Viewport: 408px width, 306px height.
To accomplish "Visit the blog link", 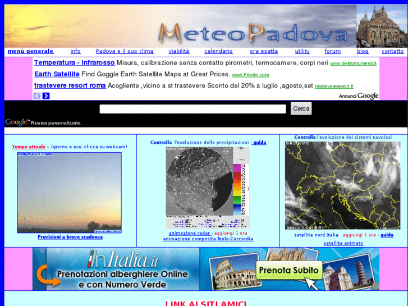I will 363,51.
